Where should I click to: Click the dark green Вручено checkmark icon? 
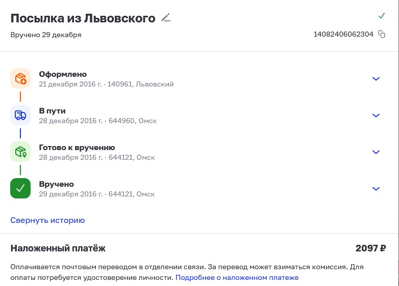tap(20, 188)
